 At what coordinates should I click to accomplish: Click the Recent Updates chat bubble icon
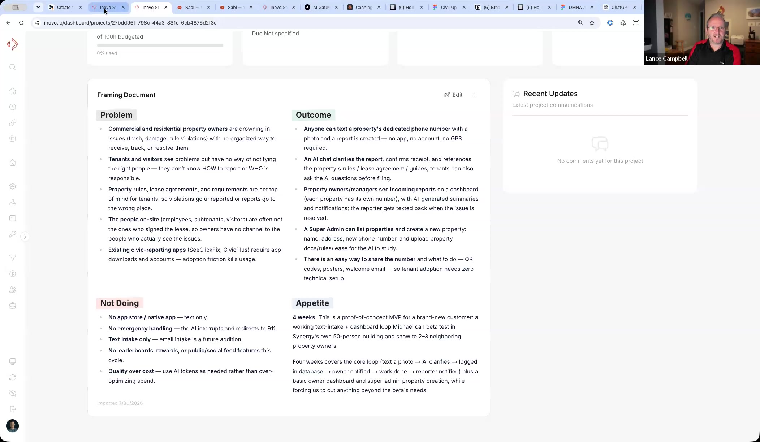click(x=516, y=94)
